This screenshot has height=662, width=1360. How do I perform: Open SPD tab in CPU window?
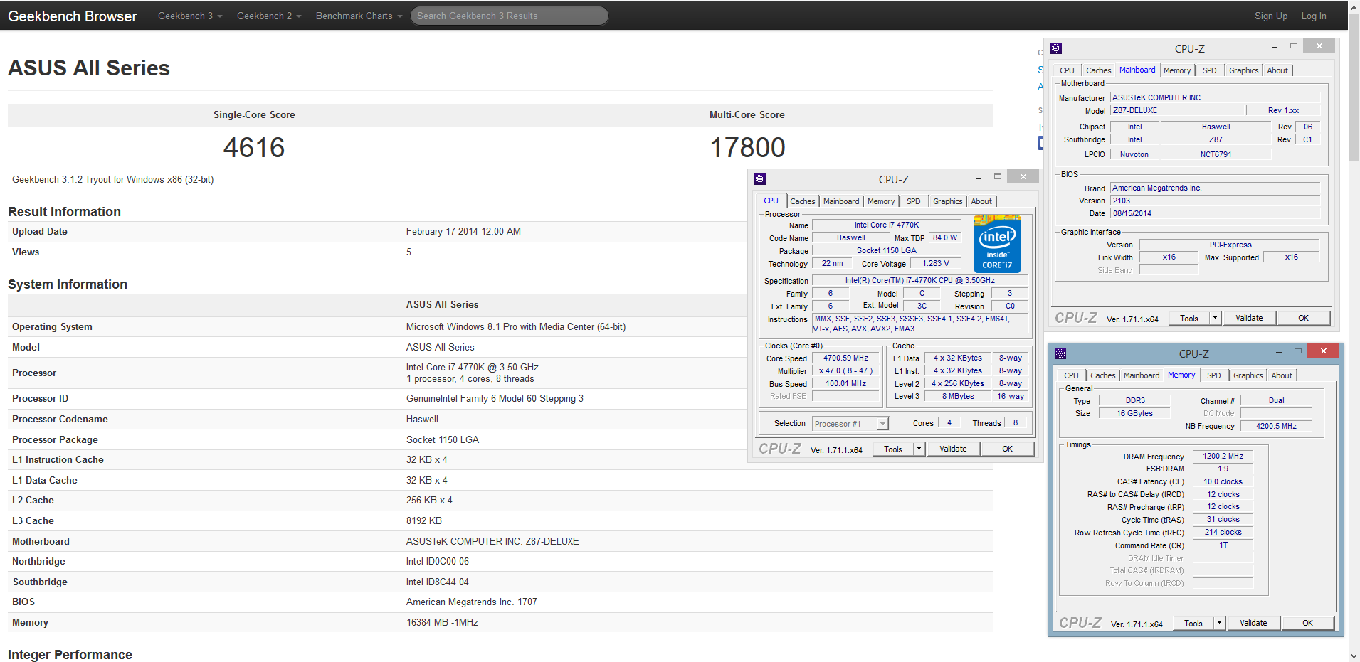pos(914,201)
